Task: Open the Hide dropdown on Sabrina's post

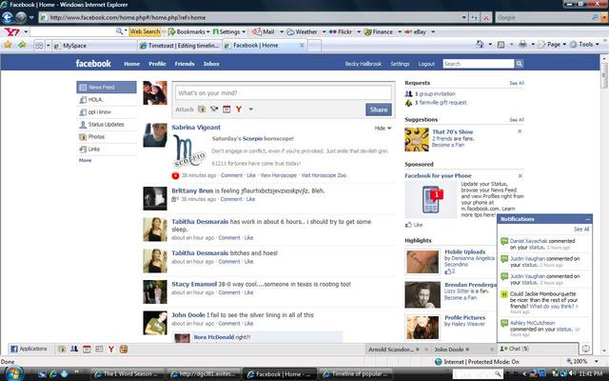Action: coord(383,128)
